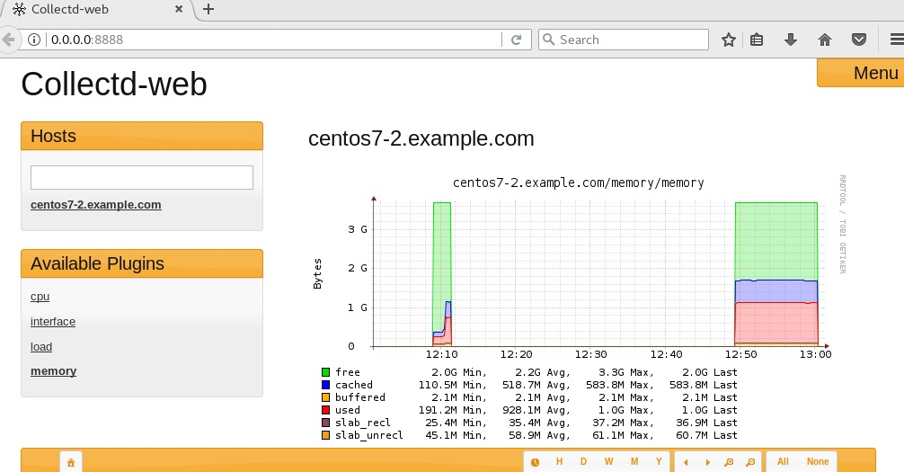Open the memory plugin link
Viewport: 904px width, 472px height.
click(54, 371)
